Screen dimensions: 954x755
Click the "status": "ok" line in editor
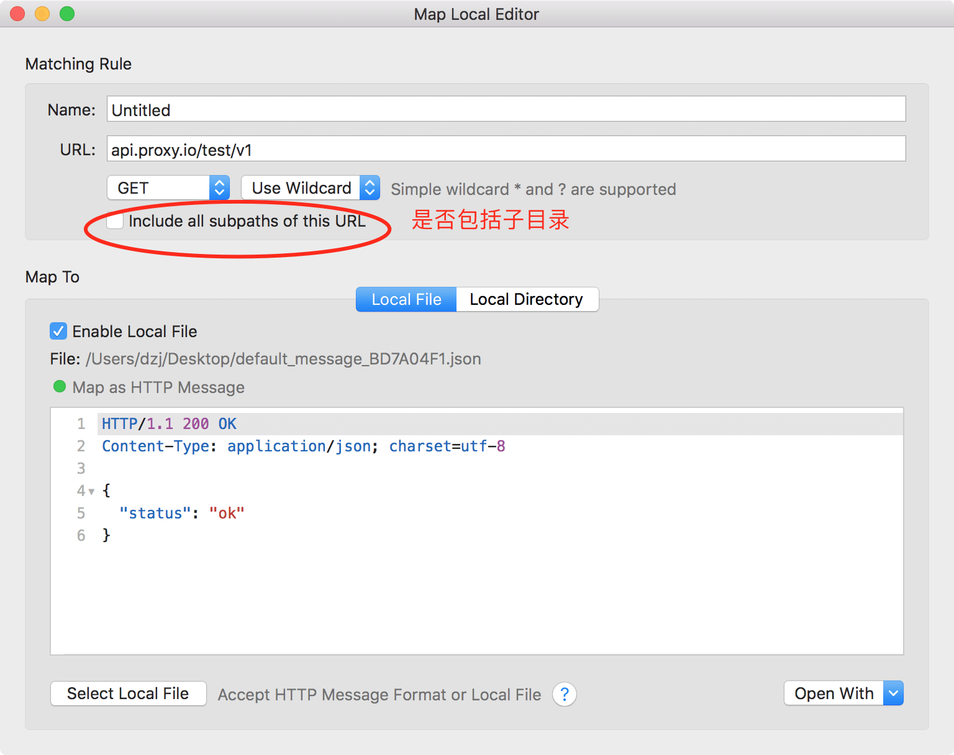(x=182, y=513)
